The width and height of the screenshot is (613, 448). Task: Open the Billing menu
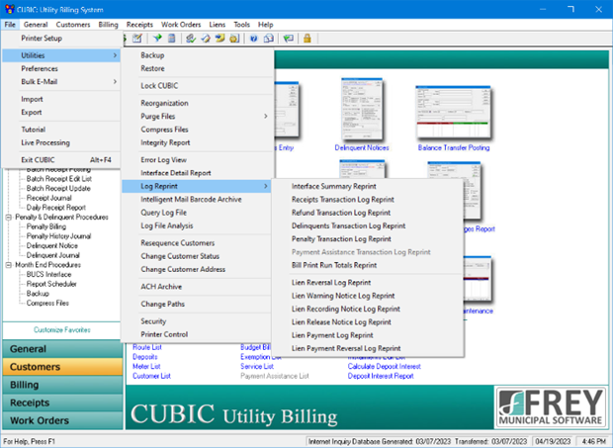point(108,25)
